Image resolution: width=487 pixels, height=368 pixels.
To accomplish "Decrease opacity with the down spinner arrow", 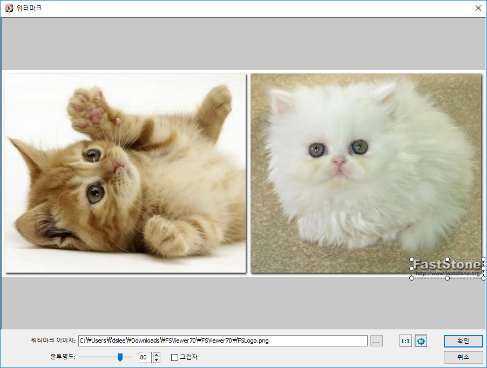I will [x=157, y=360].
